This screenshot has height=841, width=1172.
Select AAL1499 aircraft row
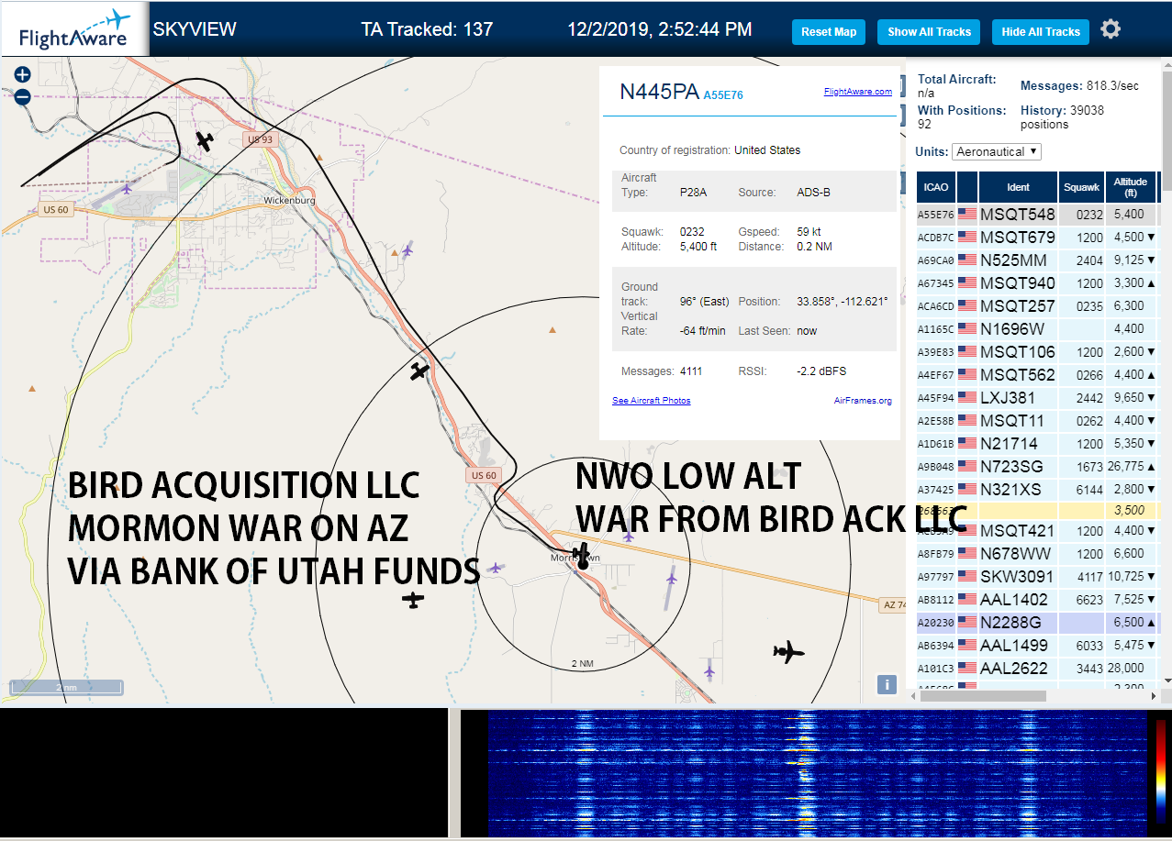(1037, 646)
